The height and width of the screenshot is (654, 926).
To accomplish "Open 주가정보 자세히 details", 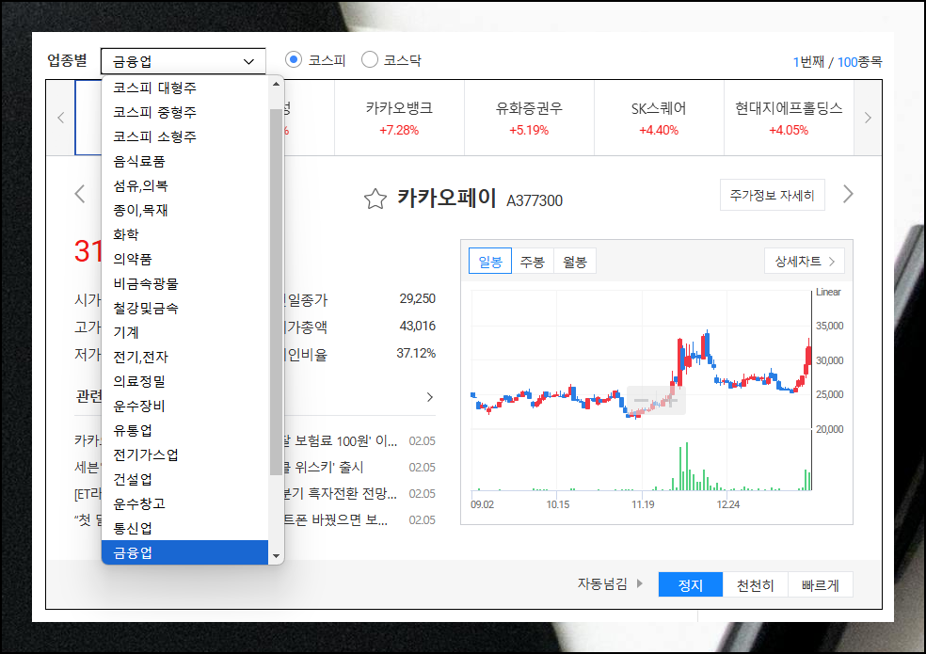I will coord(772,195).
